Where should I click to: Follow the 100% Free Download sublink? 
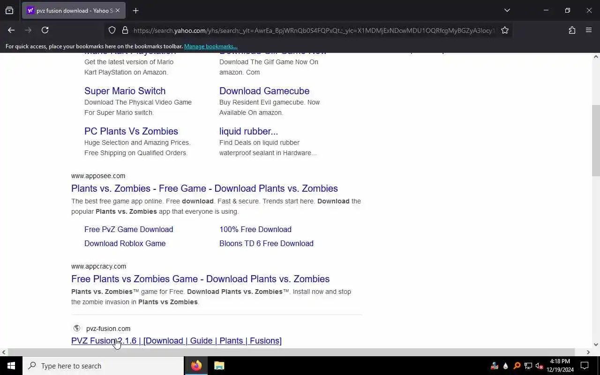255,229
